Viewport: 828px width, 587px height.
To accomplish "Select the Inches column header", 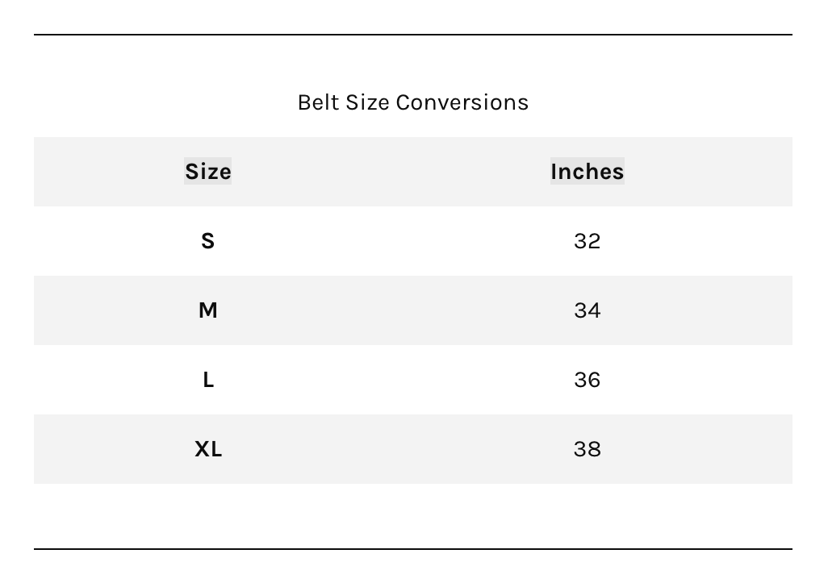I will click(x=588, y=172).
